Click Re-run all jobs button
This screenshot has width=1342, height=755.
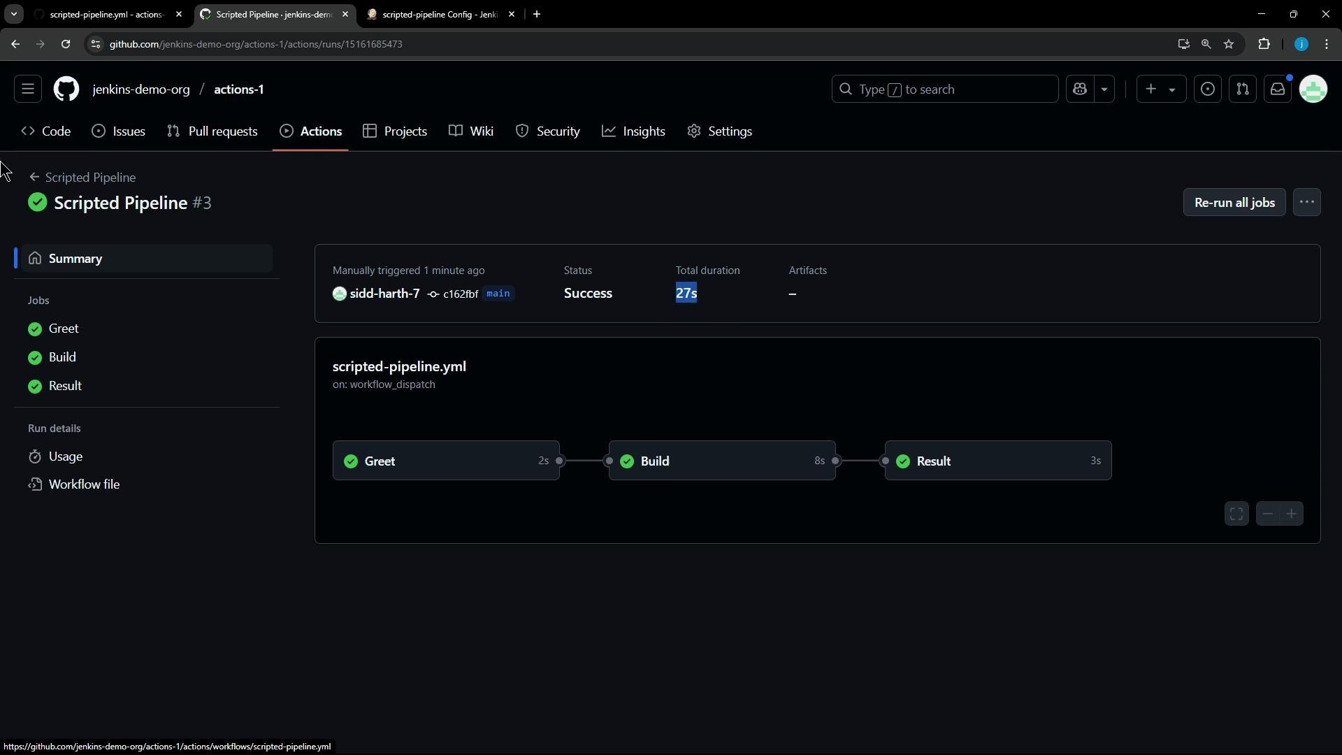pyautogui.click(x=1234, y=203)
